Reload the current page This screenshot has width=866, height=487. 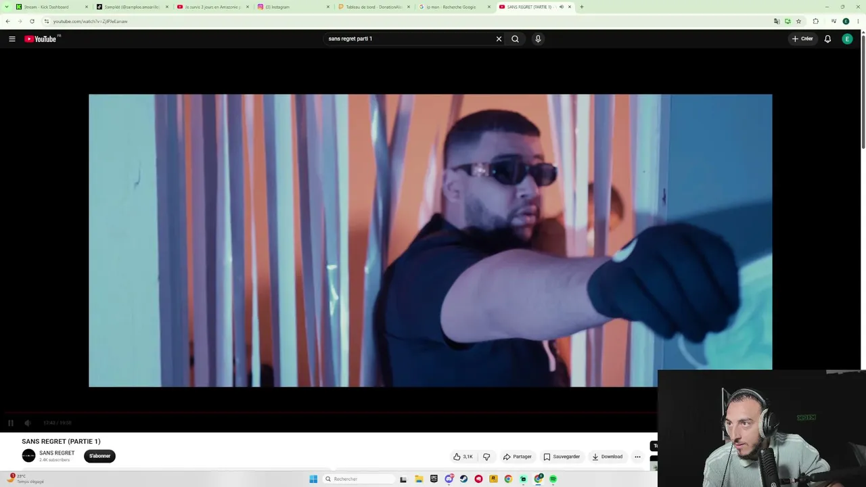tap(32, 21)
